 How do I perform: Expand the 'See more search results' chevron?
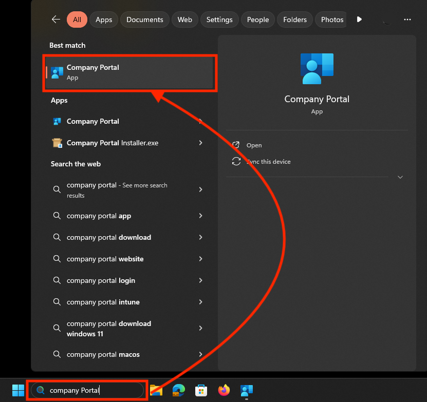coord(201,189)
